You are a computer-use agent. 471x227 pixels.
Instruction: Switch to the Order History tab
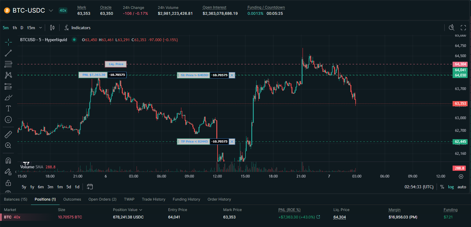[x=219, y=199]
